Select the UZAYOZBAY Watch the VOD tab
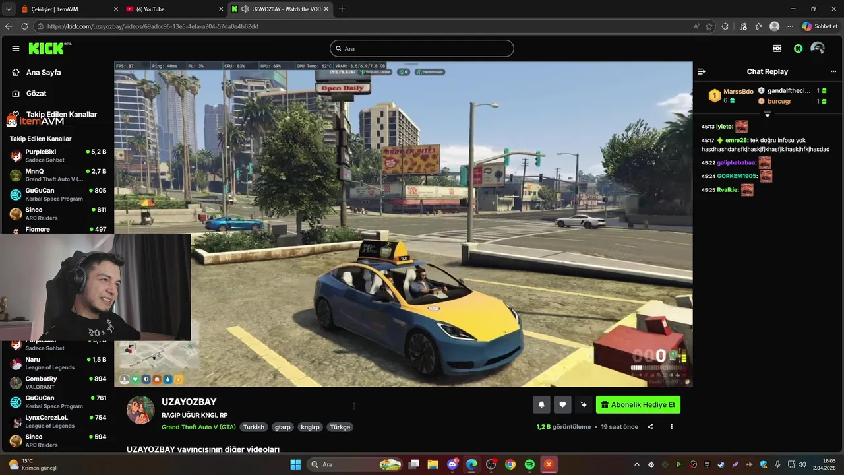The width and height of the screenshot is (844, 475). 280,9
